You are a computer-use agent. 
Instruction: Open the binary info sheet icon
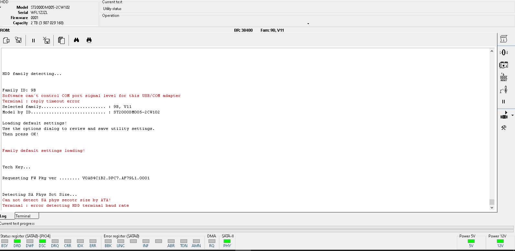click(504, 39)
